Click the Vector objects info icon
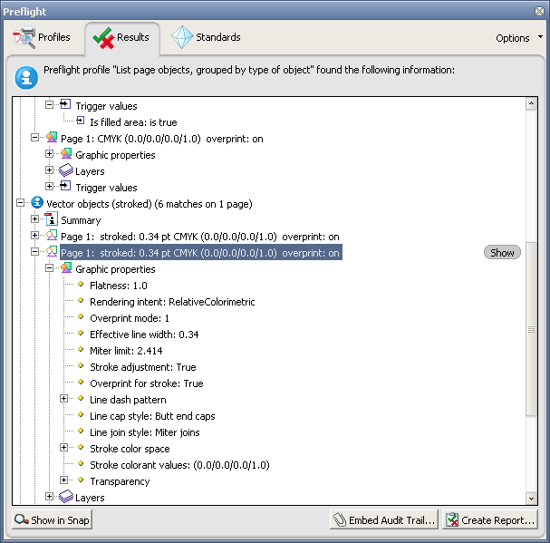 [x=37, y=202]
